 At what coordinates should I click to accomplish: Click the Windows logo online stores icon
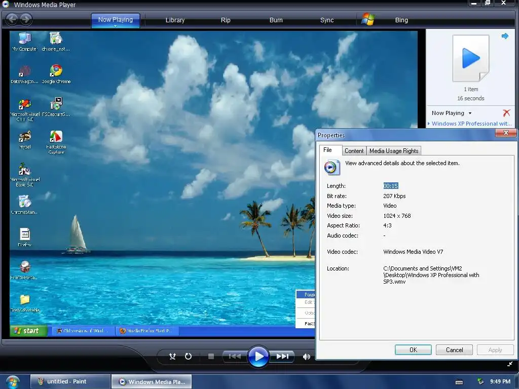tap(368, 19)
